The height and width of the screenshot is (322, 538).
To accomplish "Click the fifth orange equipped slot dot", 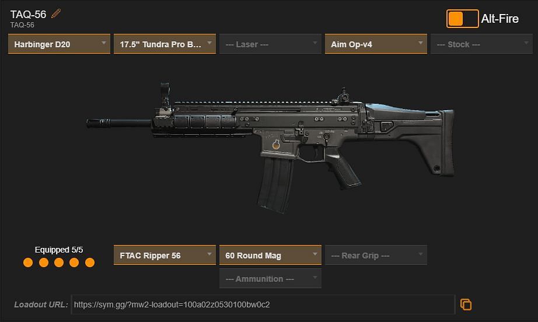I will [x=90, y=262].
